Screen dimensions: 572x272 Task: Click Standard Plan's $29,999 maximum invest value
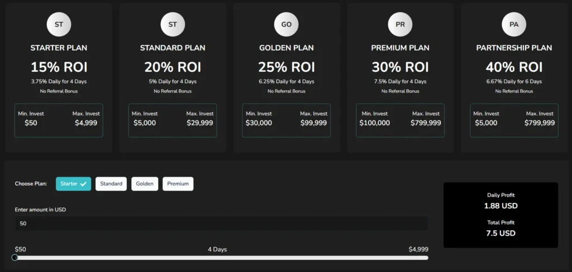199,123
